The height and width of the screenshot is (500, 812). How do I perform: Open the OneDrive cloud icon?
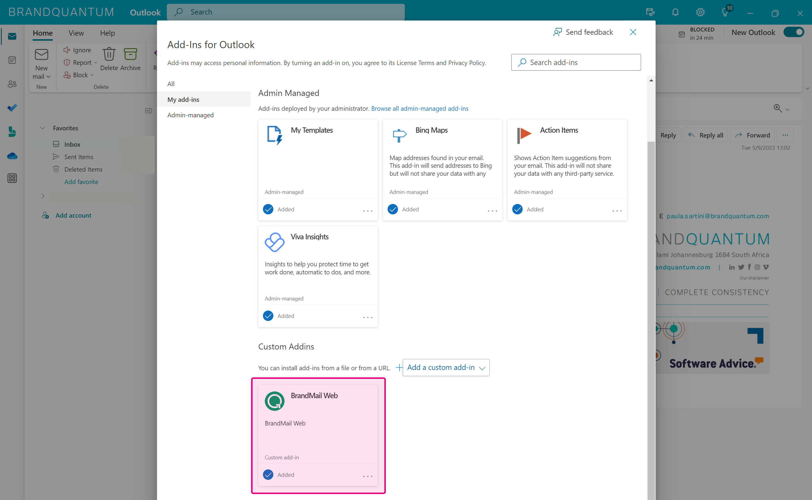coord(12,156)
